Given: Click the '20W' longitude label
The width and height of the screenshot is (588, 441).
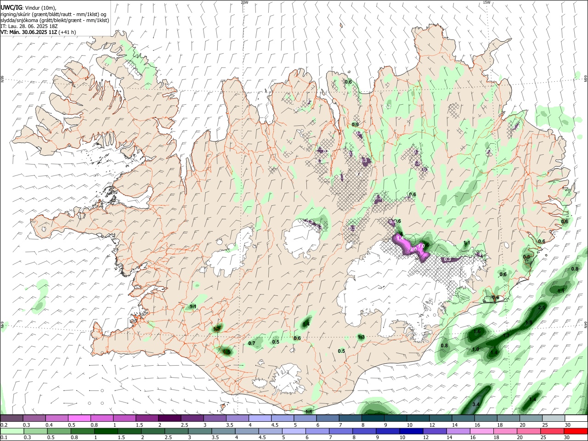Looking at the screenshot, I should point(244,2).
